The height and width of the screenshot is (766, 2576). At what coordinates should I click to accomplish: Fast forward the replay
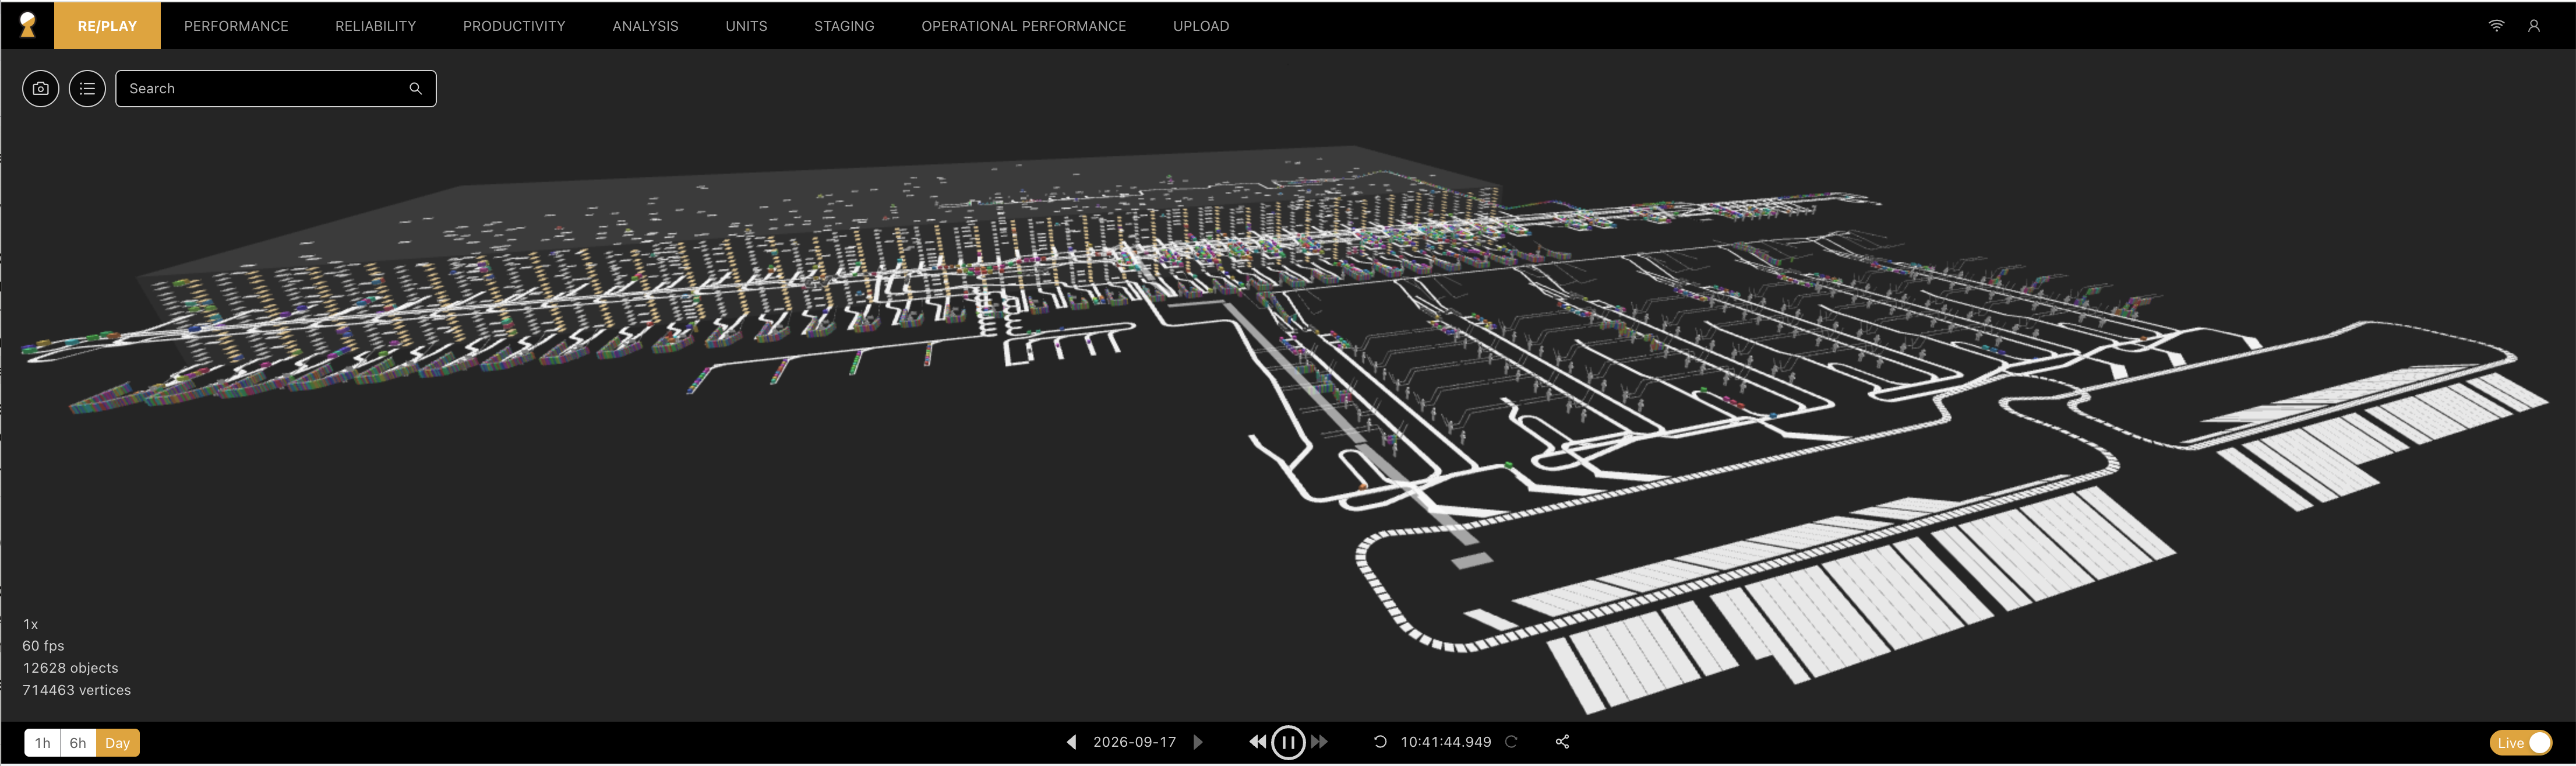point(1320,742)
